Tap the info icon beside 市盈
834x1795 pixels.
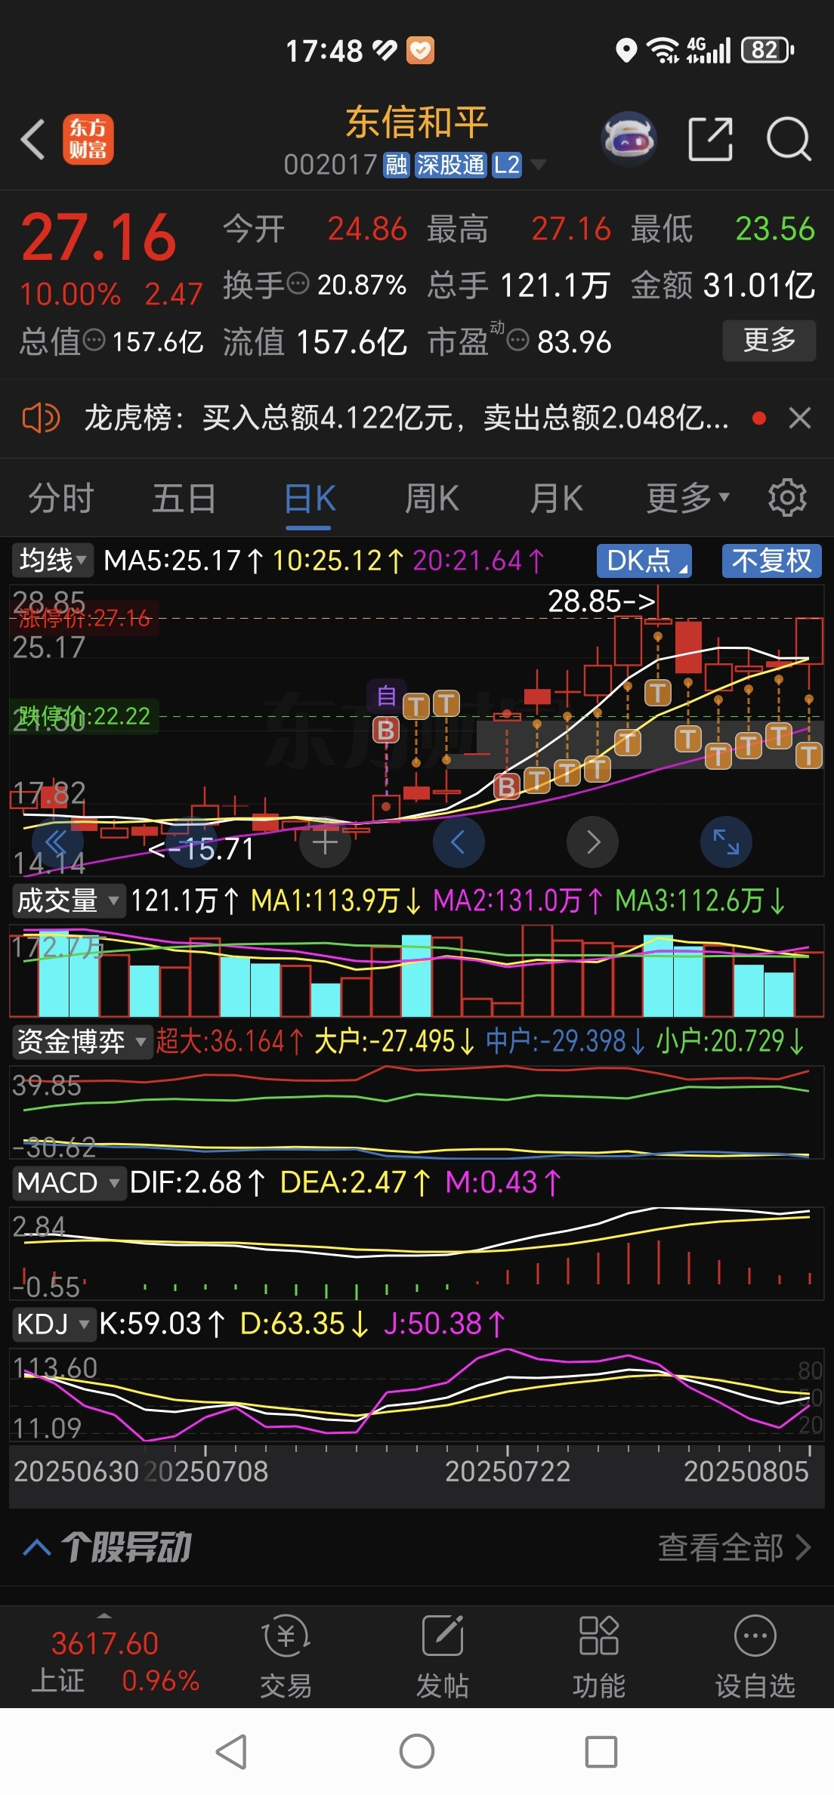point(517,341)
